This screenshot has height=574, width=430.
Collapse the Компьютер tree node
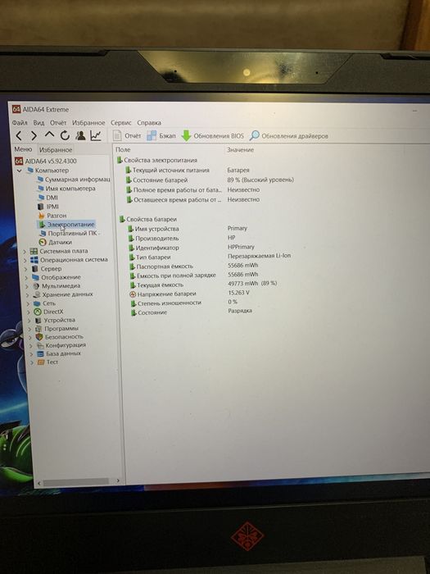coord(20,171)
